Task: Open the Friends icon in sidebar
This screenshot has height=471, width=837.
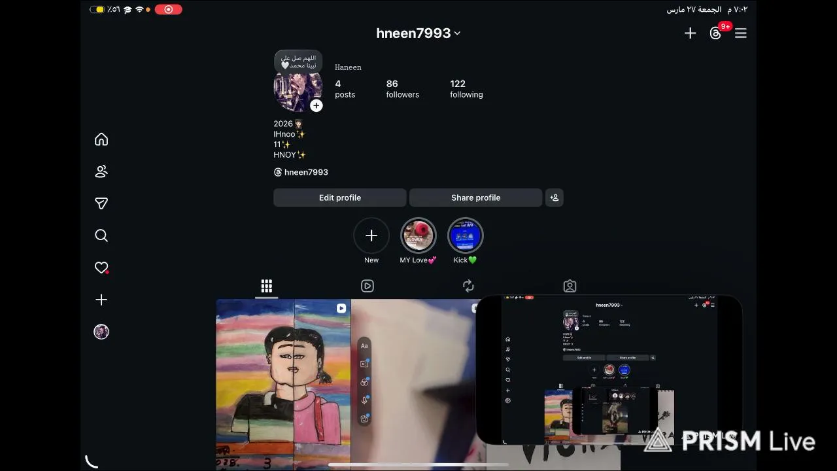Action: click(x=101, y=171)
